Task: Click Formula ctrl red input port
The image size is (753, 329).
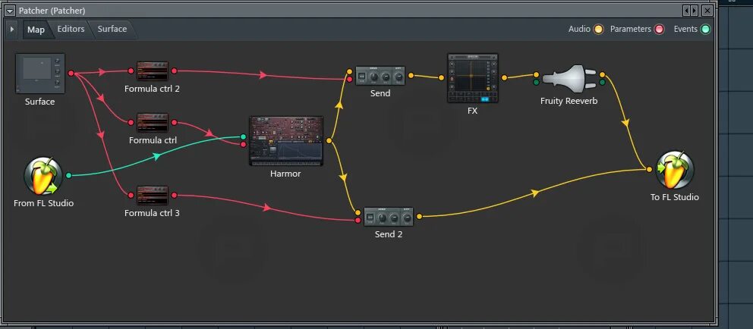Action: 131,123
